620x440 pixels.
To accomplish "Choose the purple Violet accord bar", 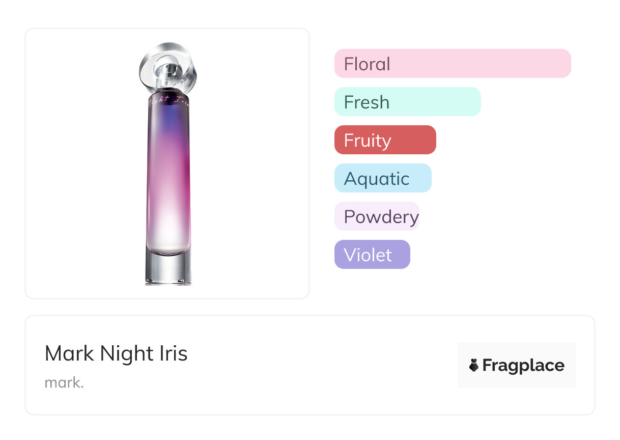I will click(x=372, y=255).
